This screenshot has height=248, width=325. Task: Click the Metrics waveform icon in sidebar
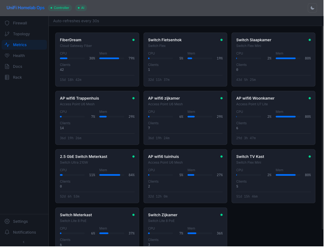(x=7, y=45)
